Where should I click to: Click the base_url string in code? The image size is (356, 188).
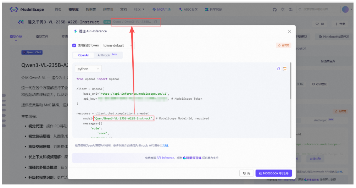(134, 94)
